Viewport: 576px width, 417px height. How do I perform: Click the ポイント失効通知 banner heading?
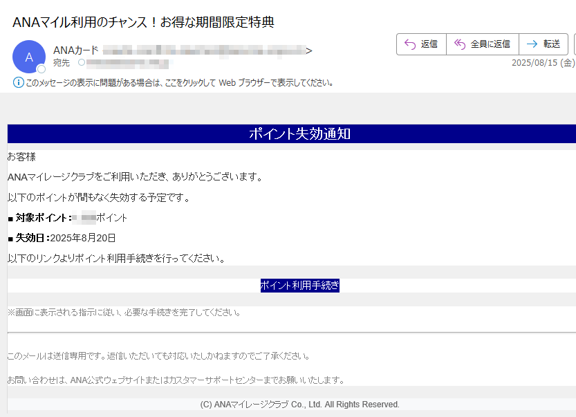click(x=300, y=133)
